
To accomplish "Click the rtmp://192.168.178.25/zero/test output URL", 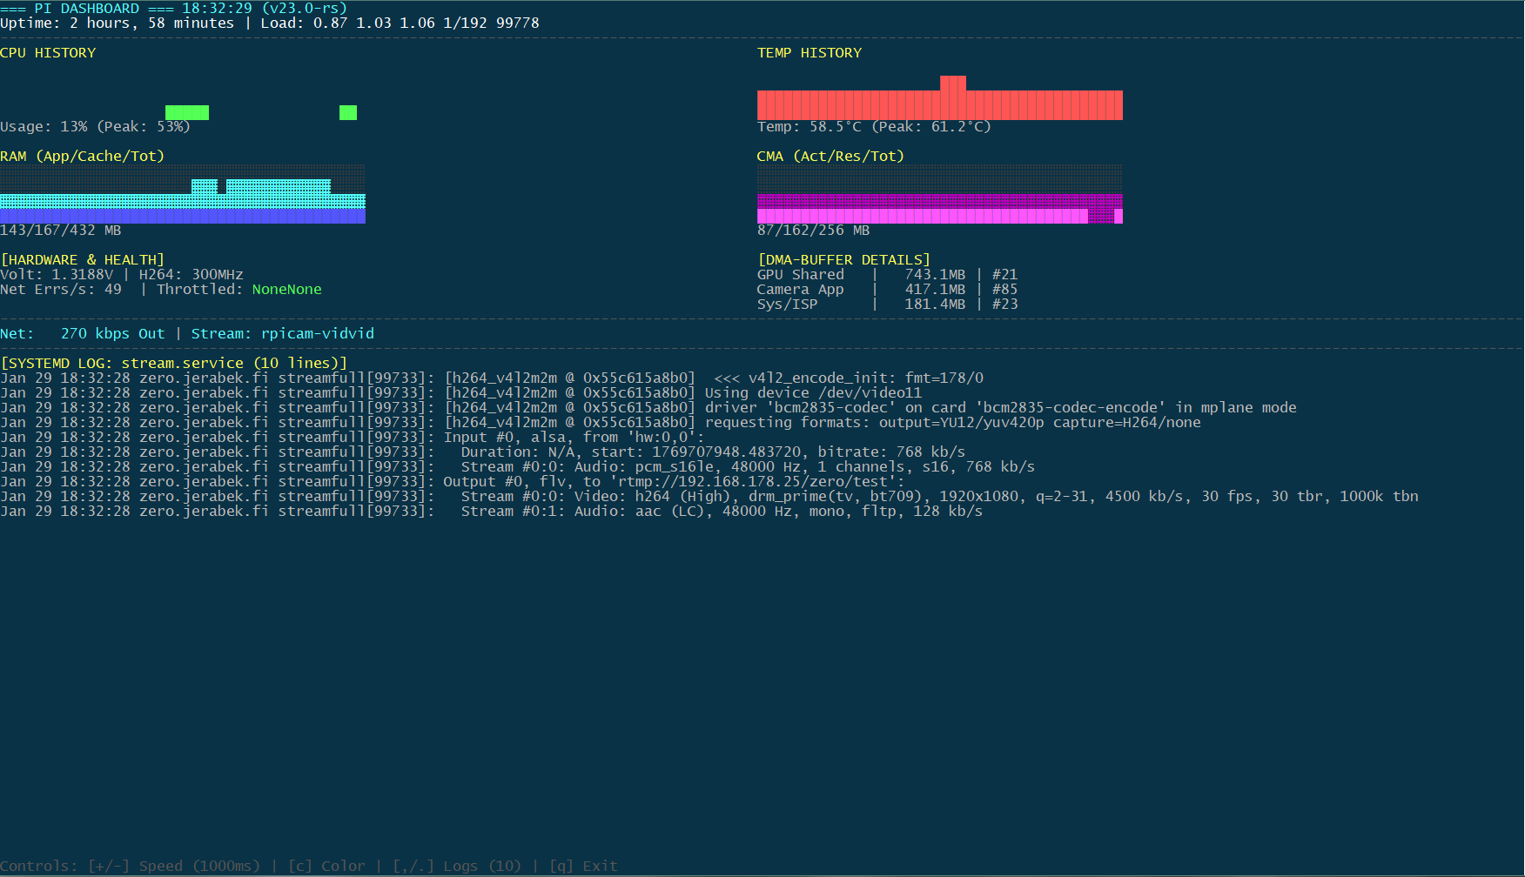I will pos(756,482).
